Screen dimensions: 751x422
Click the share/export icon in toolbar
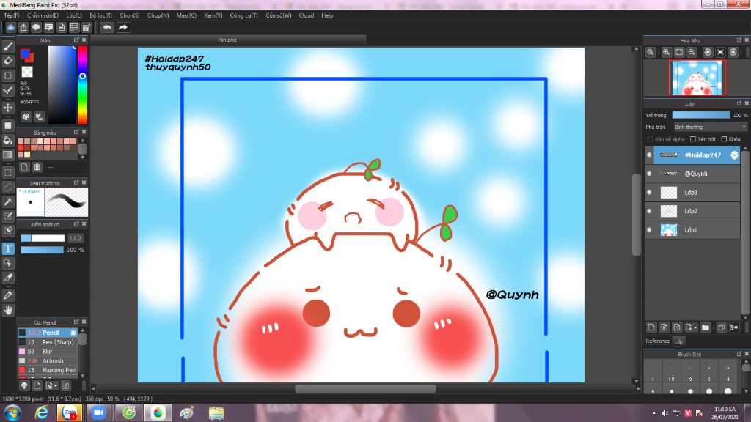(23, 27)
